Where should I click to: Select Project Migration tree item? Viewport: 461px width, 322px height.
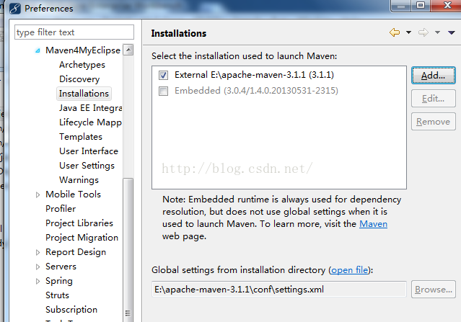click(x=82, y=238)
